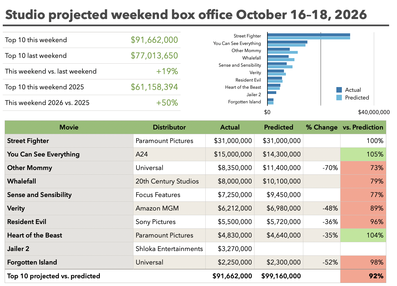Viewport: 397px width, 286px height.
Task: Click the light blue Predicted legend swatch
Action: point(339,98)
